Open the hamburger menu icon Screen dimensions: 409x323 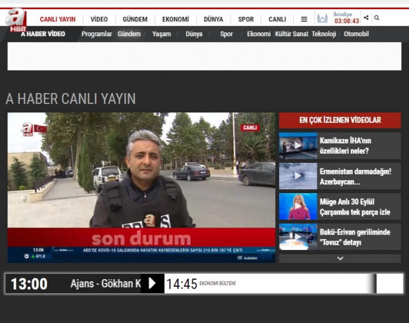[x=304, y=19]
